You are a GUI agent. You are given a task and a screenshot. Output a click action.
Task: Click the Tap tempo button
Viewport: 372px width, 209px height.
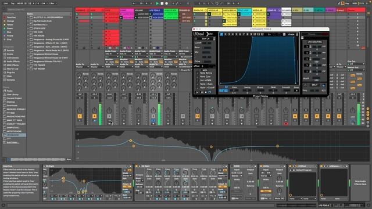click(x=13, y=3)
